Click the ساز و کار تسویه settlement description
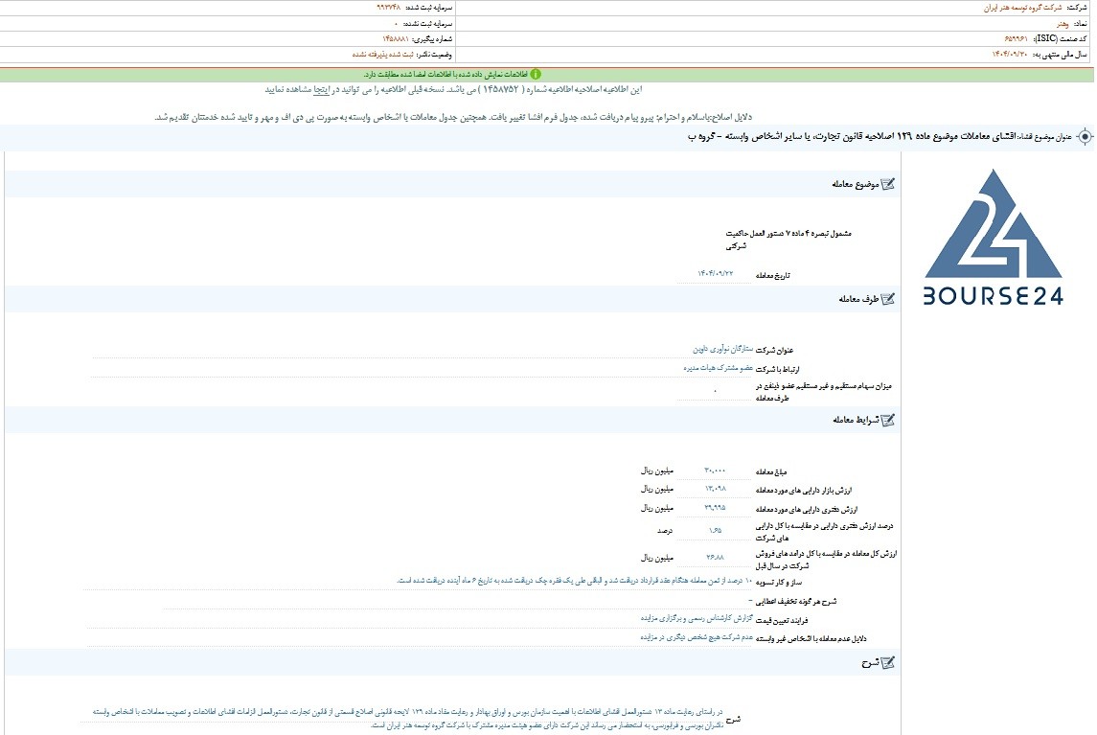Viewport: 1097px width, 735px height. pyautogui.click(x=575, y=581)
